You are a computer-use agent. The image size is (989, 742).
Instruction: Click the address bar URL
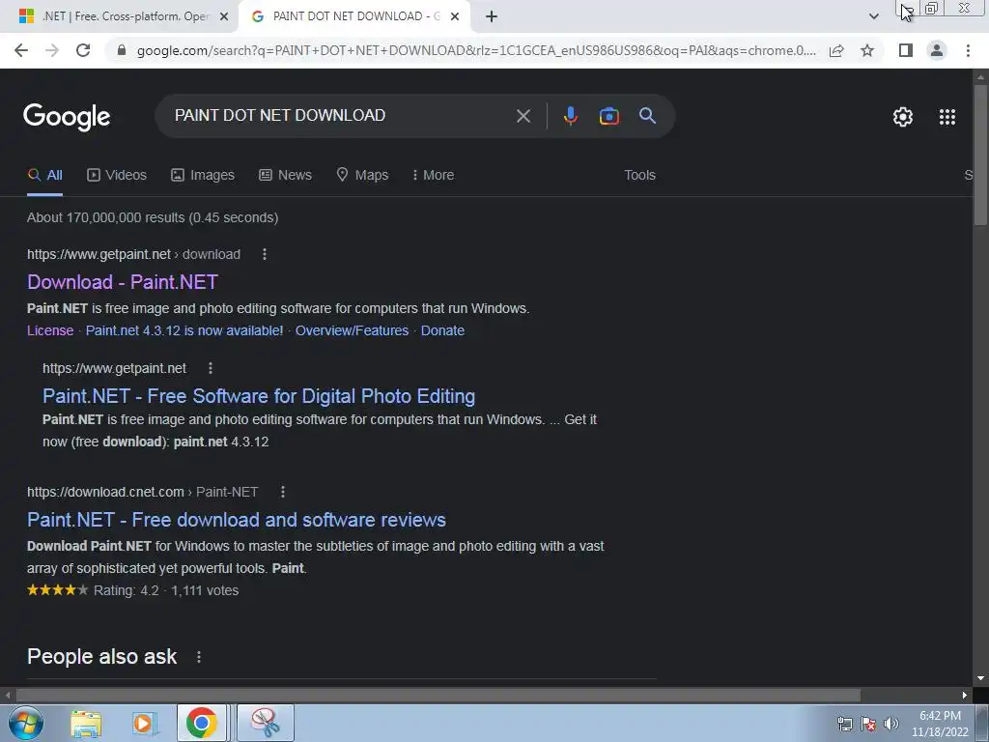[x=476, y=50]
